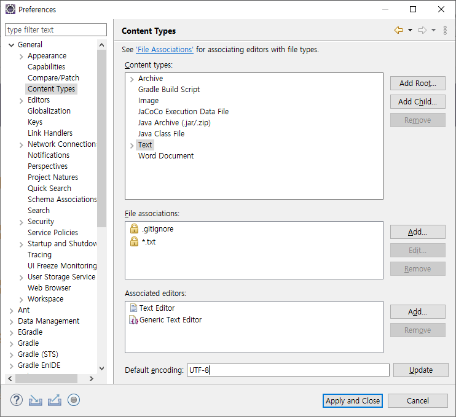Click the Add Root... button
The image size is (456, 417).
point(418,83)
